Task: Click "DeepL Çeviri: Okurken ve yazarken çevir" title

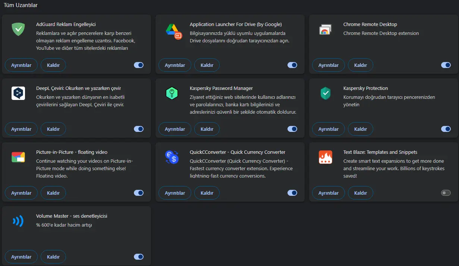Action: point(78,88)
